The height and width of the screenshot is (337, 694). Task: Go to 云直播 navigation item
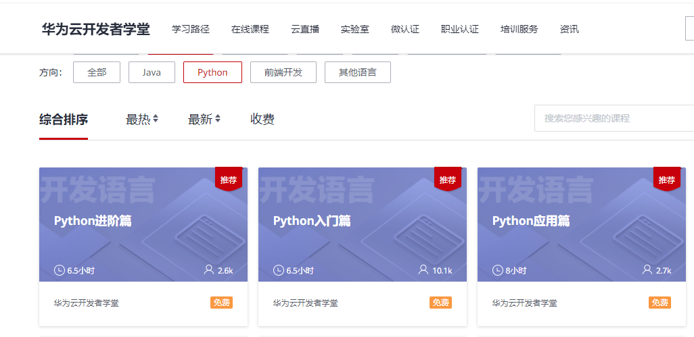pyautogui.click(x=305, y=30)
